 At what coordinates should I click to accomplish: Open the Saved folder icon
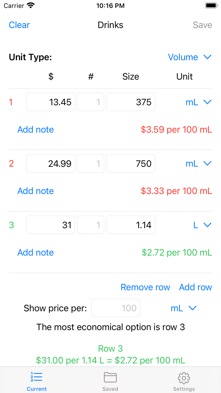click(110, 378)
